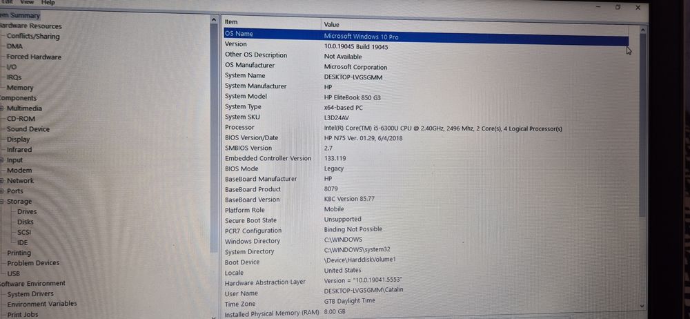Screen dimensions: 690x319
Task: Click the tree pane scroll up arrow
Action: [x=214, y=19]
